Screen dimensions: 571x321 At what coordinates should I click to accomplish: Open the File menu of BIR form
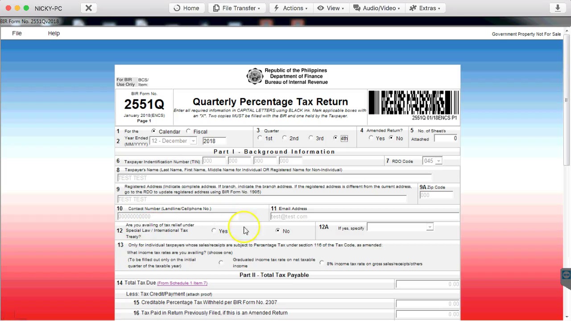(17, 33)
